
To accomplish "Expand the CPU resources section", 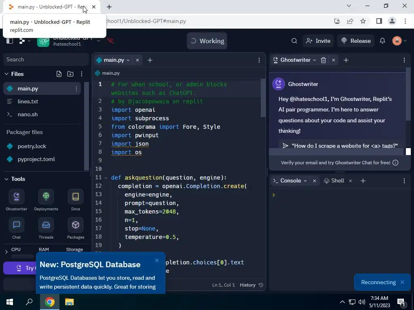I will pyautogui.click(x=6, y=252).
